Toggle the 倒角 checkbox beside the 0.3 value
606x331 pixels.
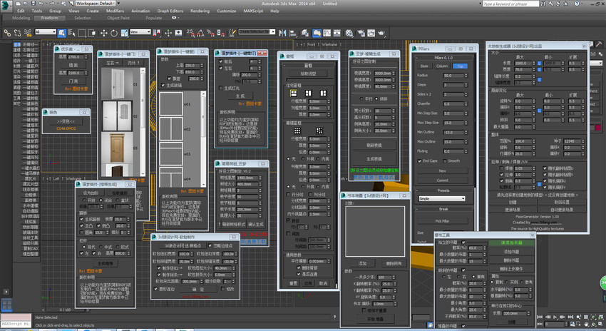(x=501, y=180)
